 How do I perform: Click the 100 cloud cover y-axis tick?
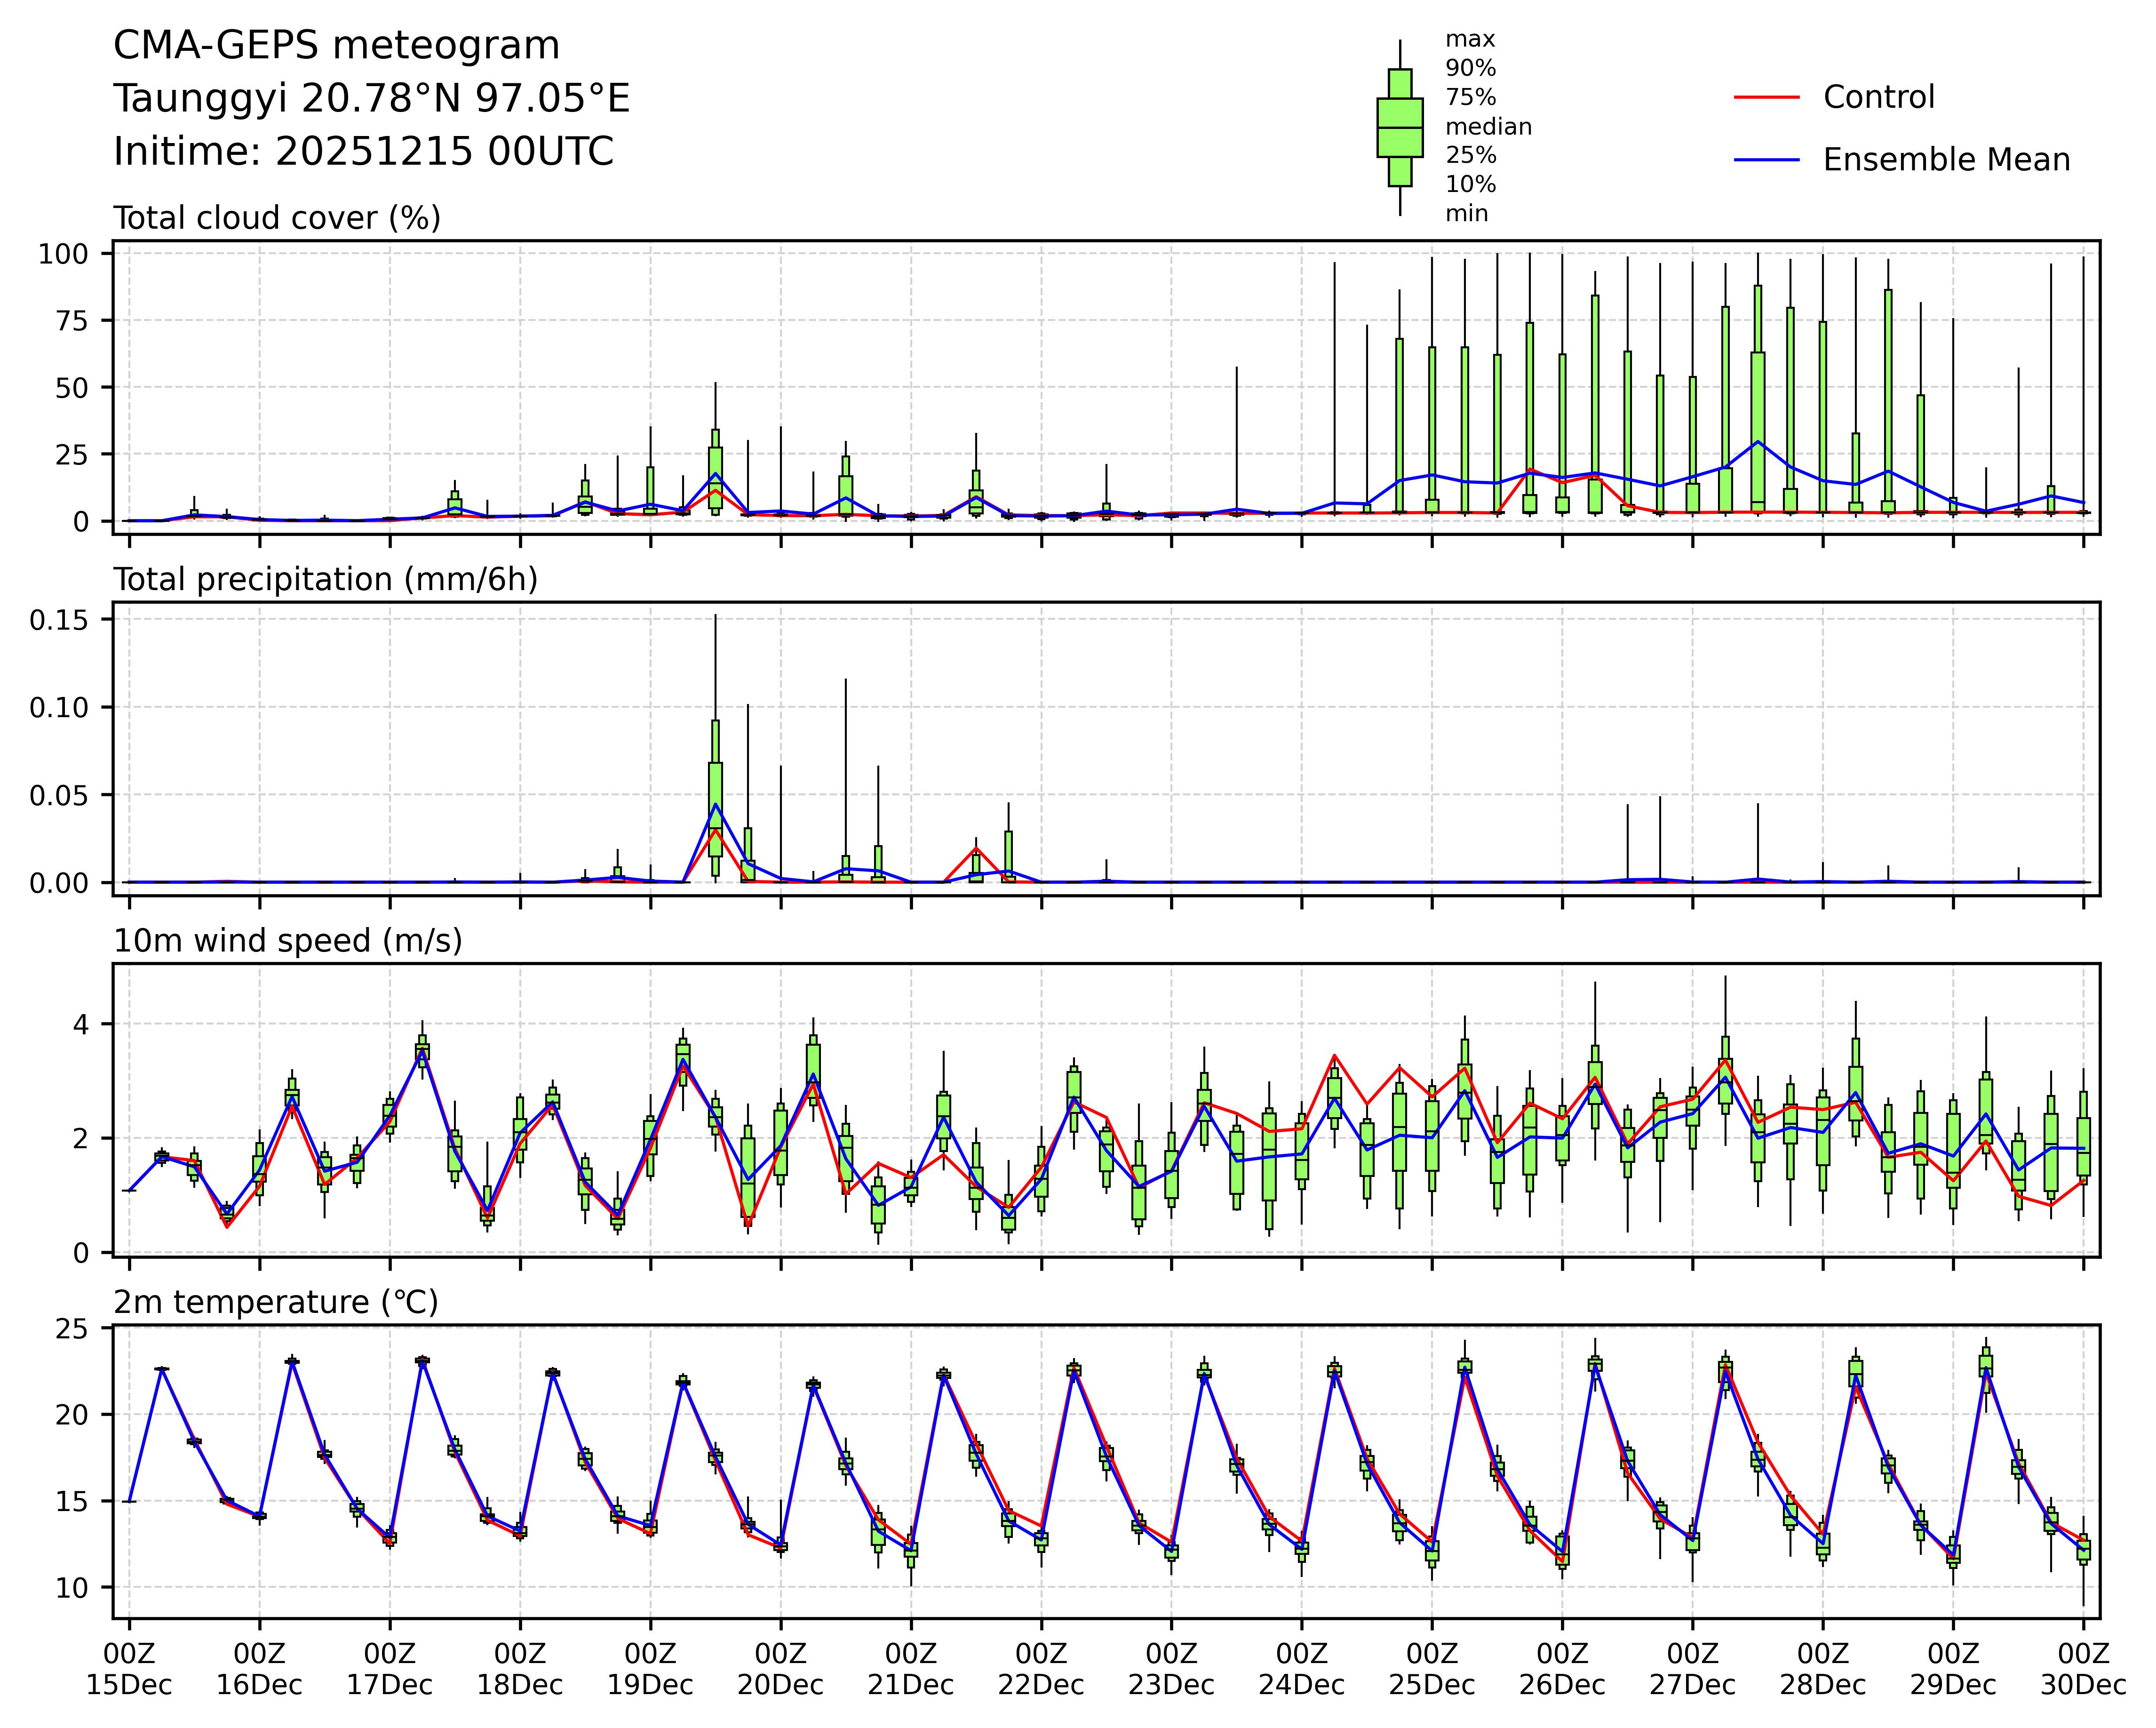pos(63,254)
